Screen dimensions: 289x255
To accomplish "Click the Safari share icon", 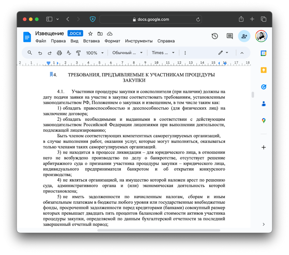I will 241,19.
